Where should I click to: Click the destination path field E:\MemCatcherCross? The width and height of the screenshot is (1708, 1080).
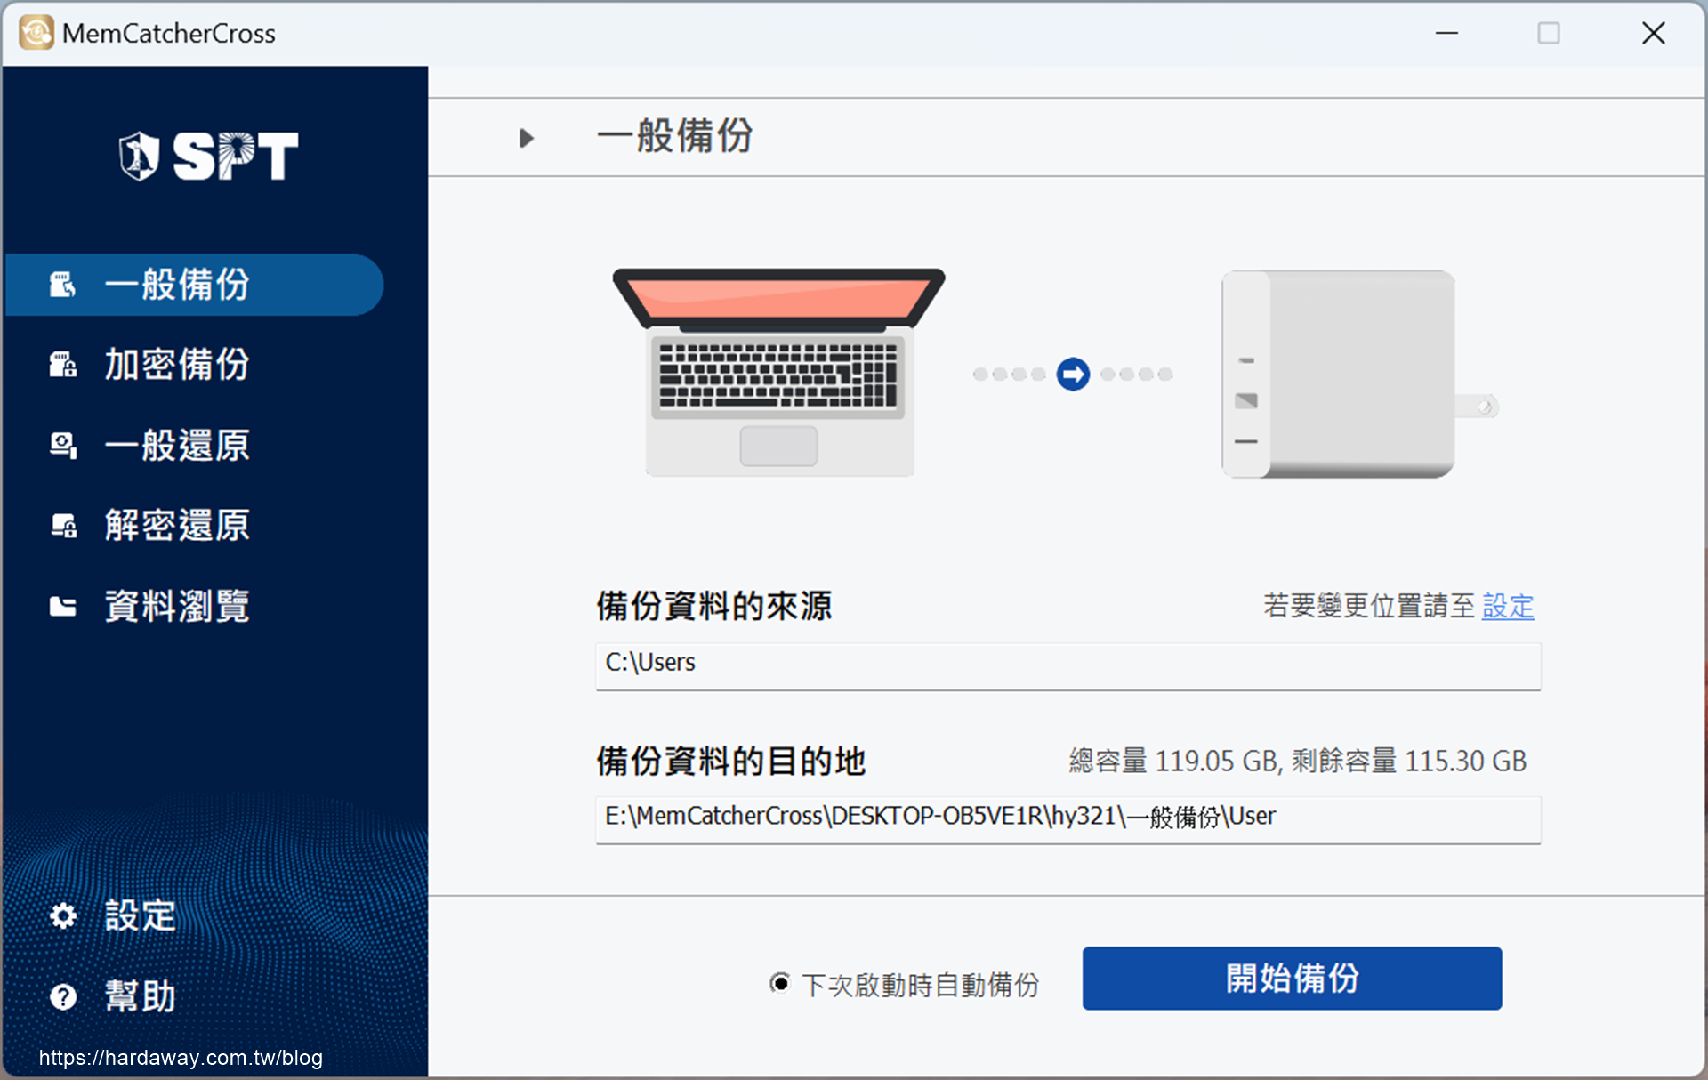(x=1067, y=819)
